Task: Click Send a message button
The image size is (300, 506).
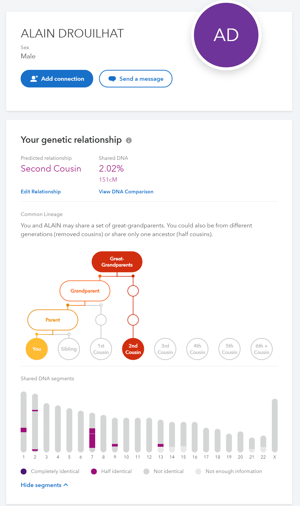Action: pos(136,79)
